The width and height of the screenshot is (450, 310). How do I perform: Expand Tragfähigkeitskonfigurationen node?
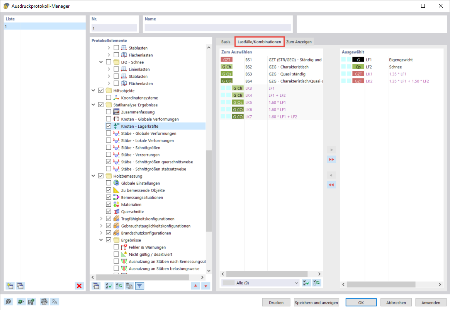(101, 219)
